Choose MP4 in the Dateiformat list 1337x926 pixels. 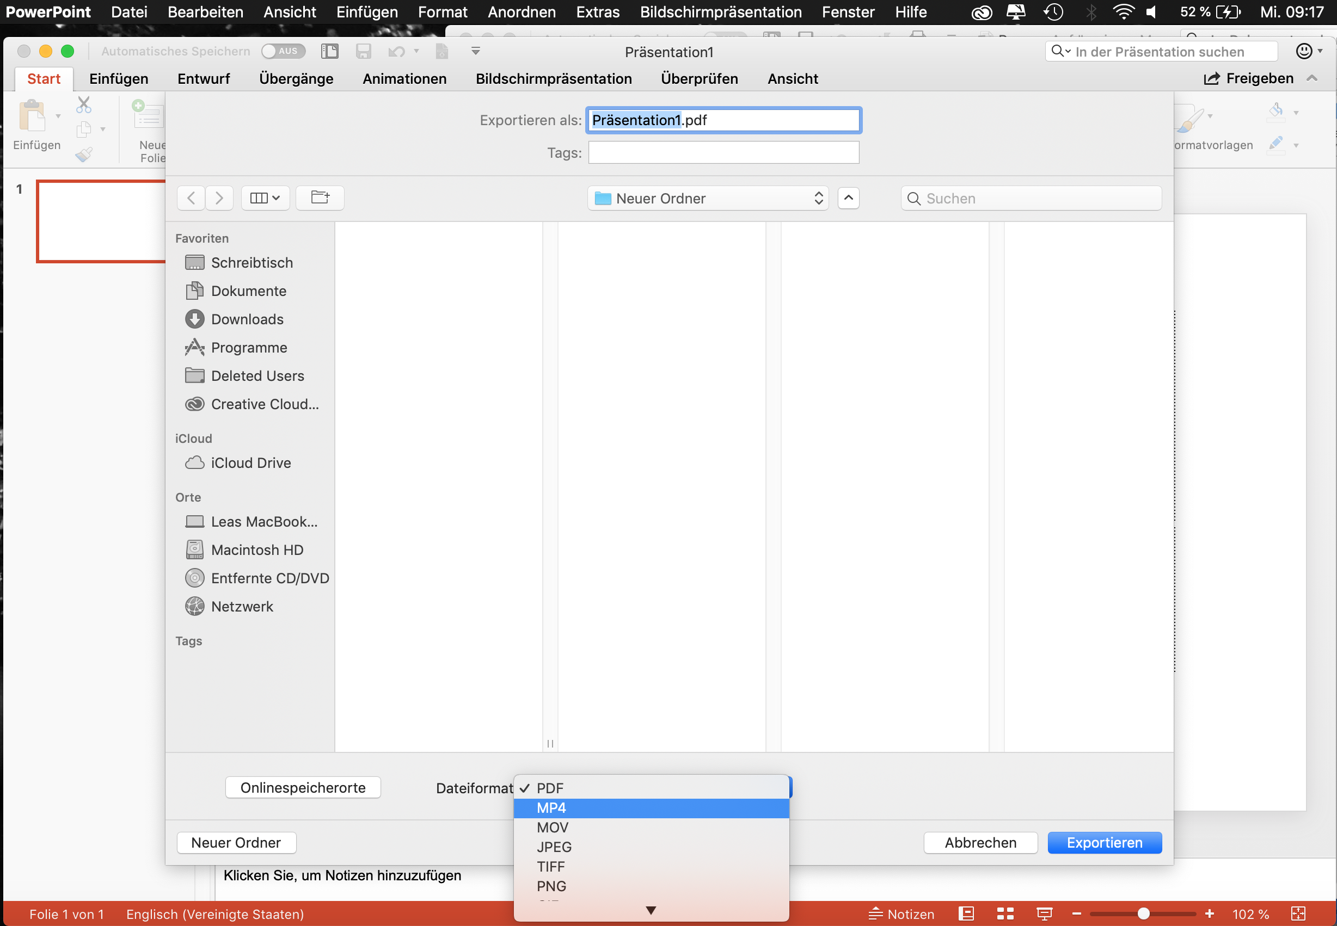652,808
